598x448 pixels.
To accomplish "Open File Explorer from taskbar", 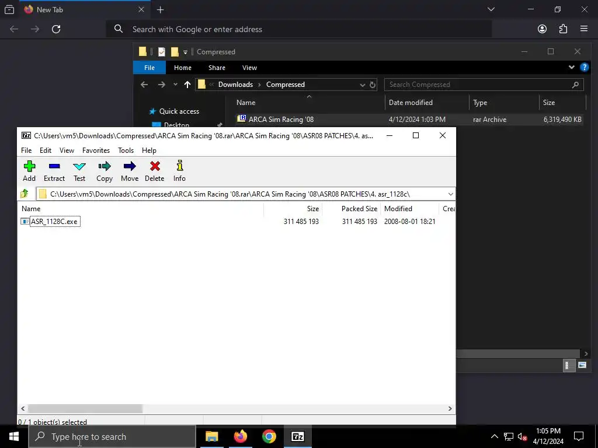I will click(x=211, y=436).
